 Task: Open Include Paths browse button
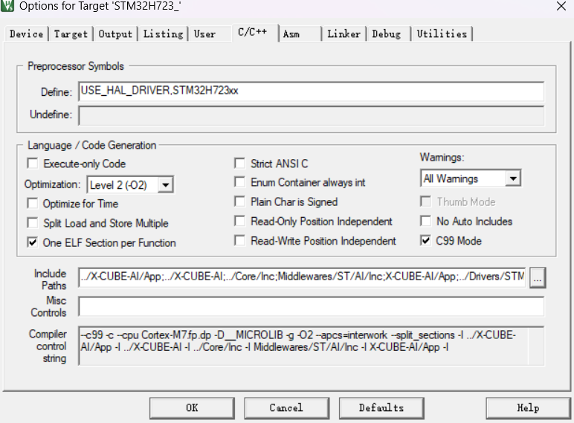(x=537, y=278)
